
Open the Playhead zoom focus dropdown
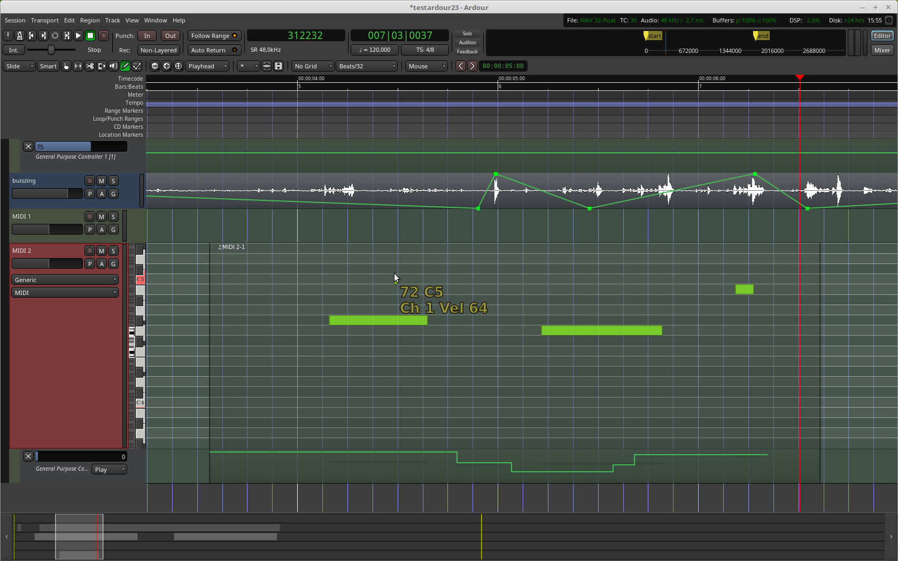coord(207,66)
